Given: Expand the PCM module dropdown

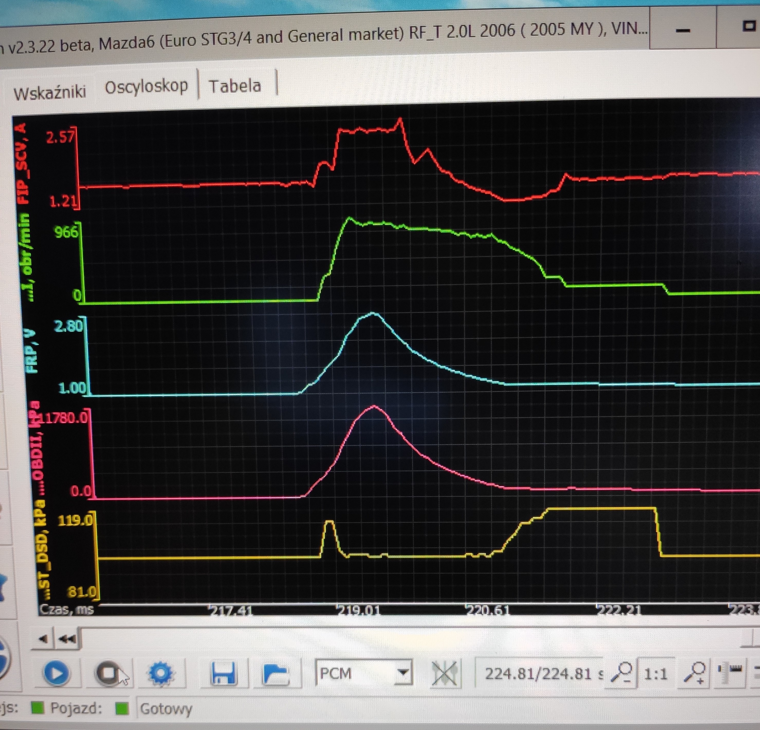Looking at the screenshot, I should click(x=403, y=672).
